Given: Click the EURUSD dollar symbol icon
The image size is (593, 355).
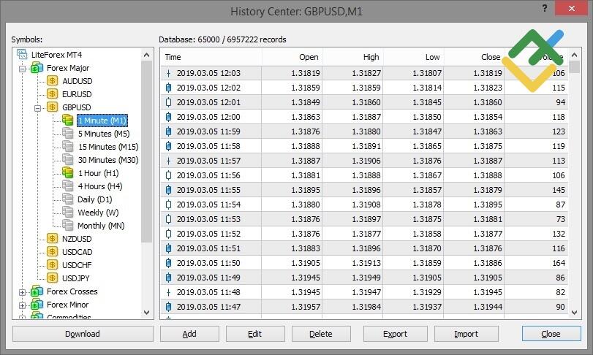Looking at the screenshot, I should pos(52,94).
